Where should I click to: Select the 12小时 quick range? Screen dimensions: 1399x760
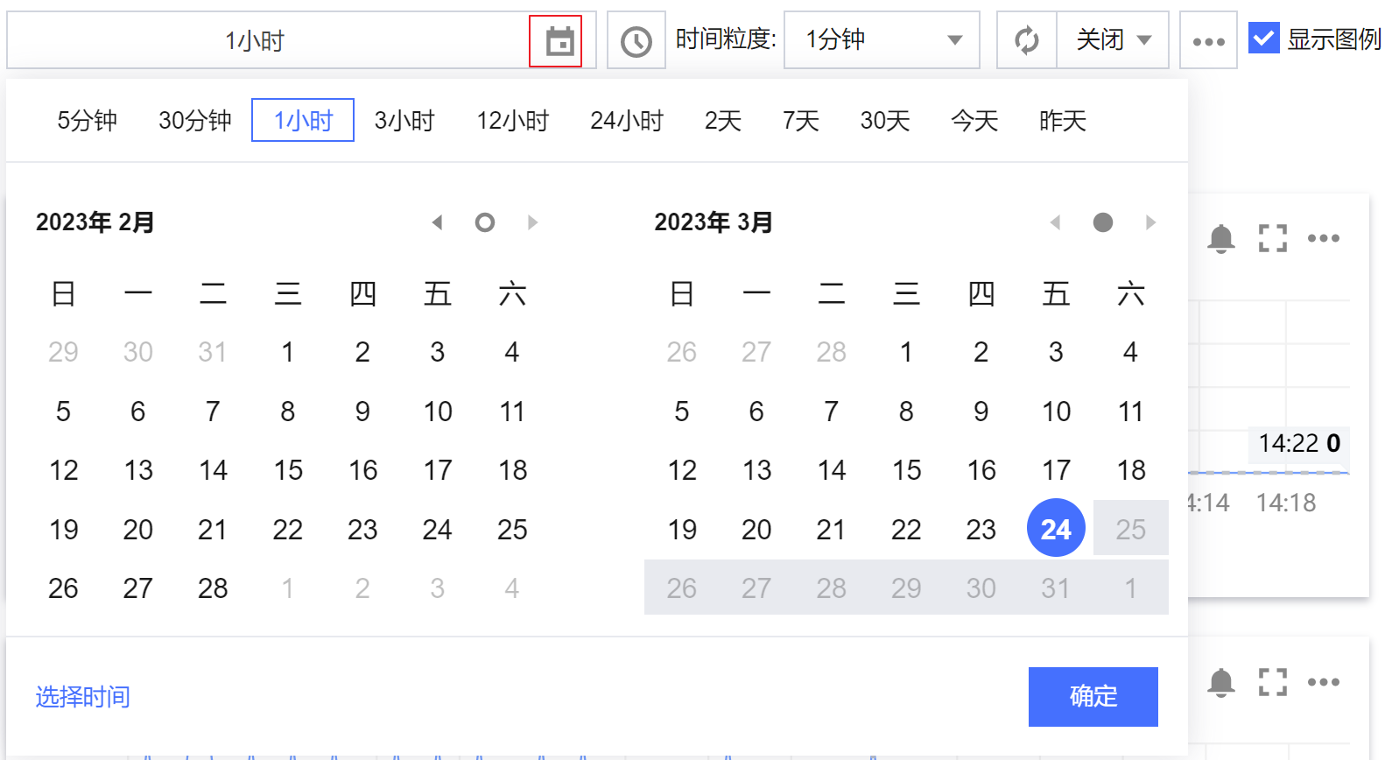(513, 121)
